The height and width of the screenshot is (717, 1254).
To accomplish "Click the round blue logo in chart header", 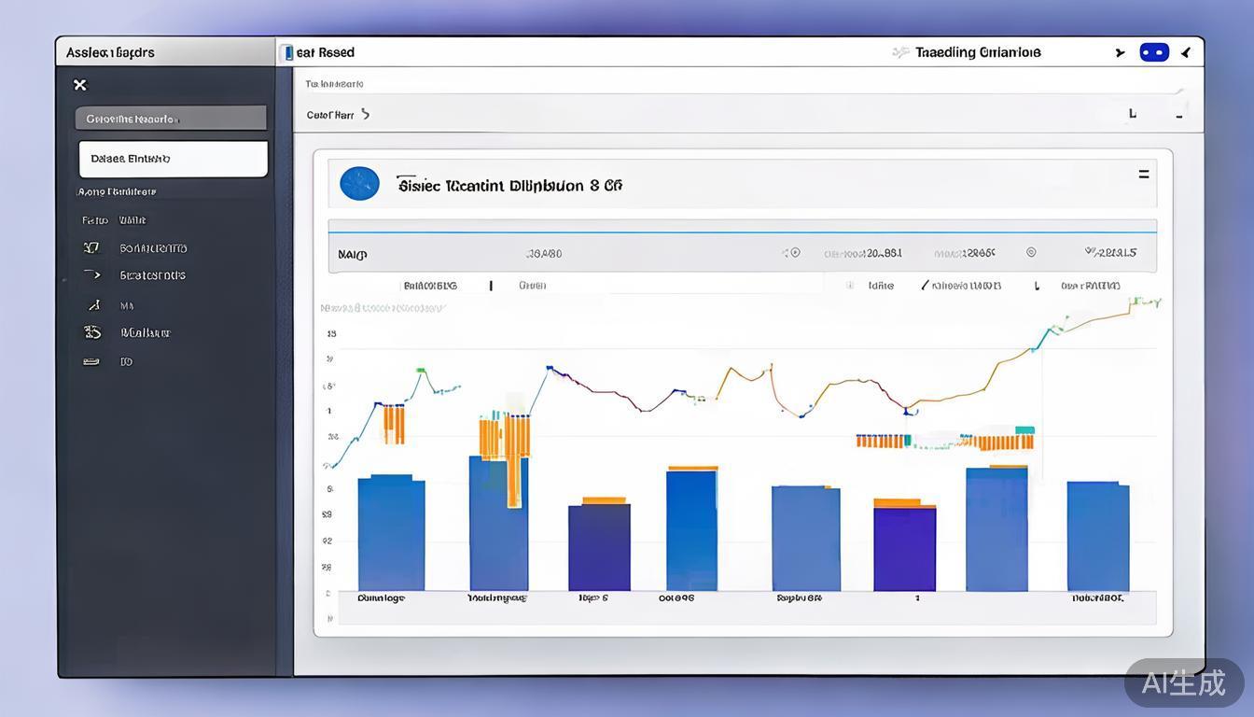I will coord(360,184).
